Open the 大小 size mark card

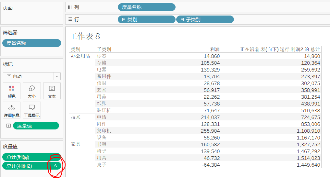31,91
